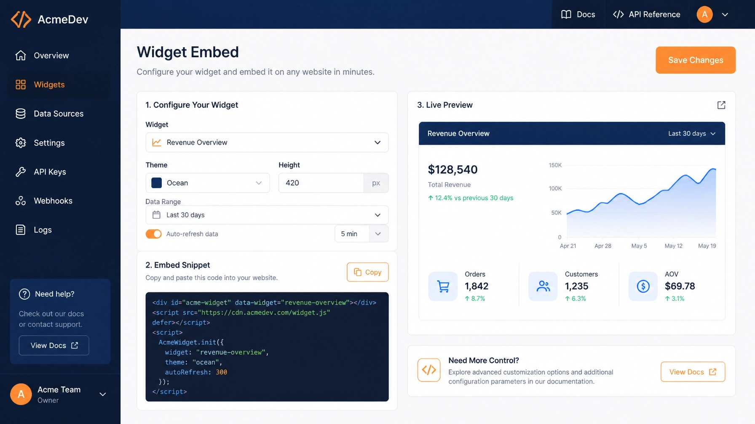Open Data Sources in the sidebar
755x424 pixels.
pyautogui.click(x=59, y=114)
